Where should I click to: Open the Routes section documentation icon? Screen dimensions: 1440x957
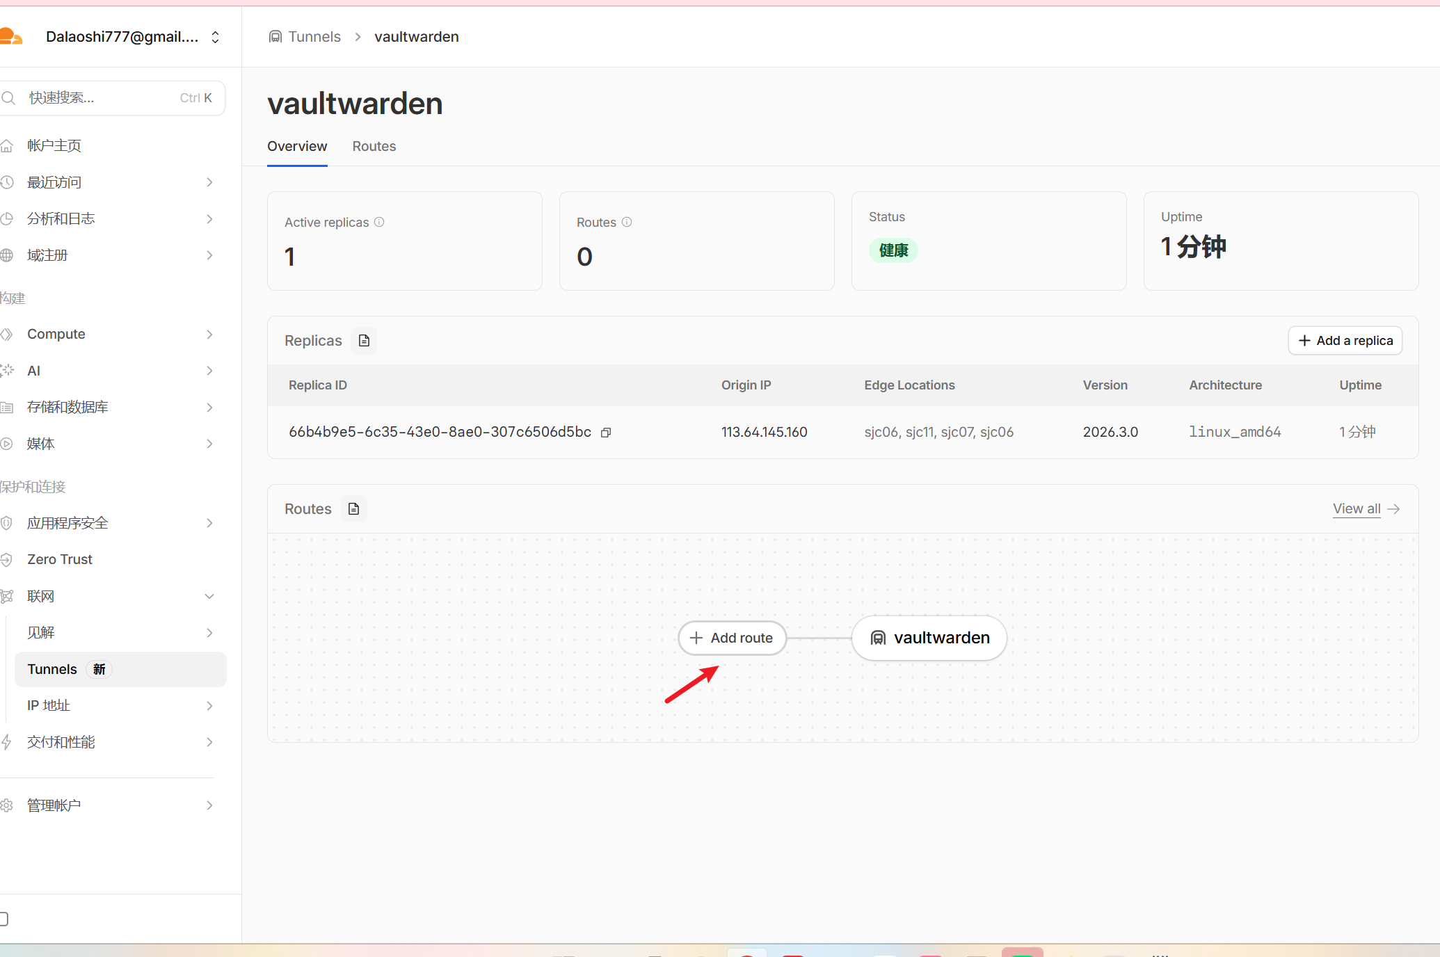pyautogui.click(x=353, y=509)
